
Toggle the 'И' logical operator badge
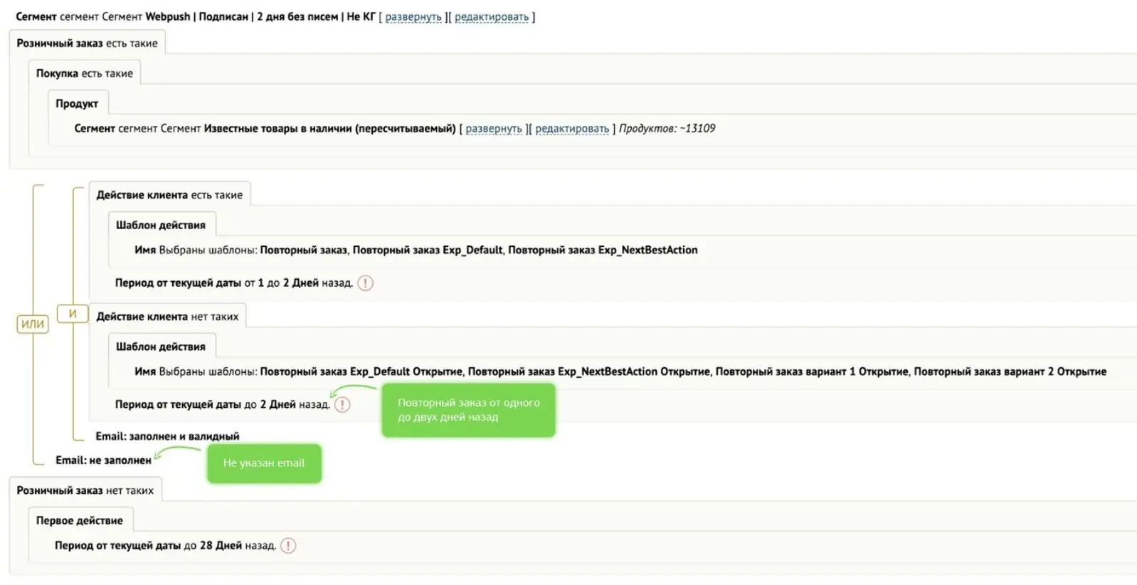coord(73,313)
